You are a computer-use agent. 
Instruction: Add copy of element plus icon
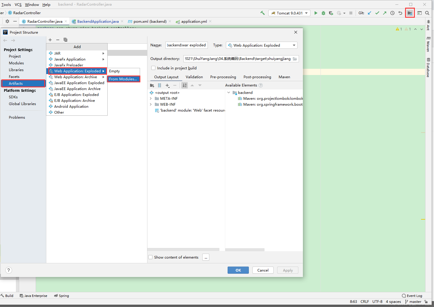[167, 85]
